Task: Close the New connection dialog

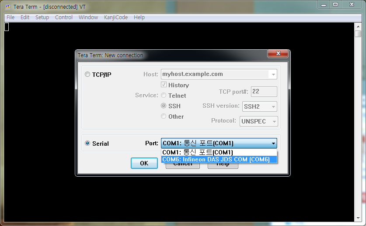Action: (278, 53)
